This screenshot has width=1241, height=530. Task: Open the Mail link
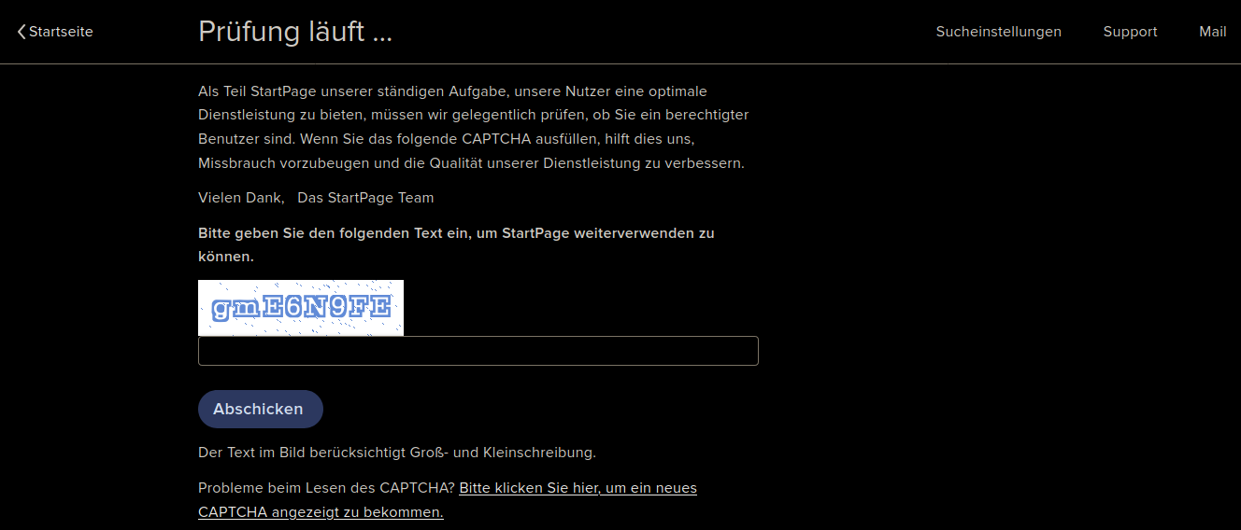pyautogui.click(x=1212, y=32)
